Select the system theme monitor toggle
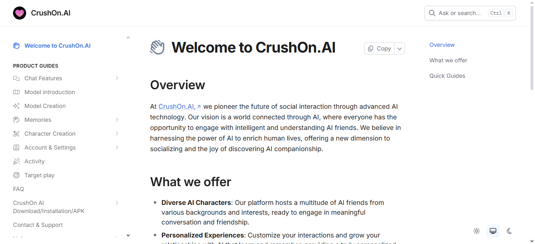Viewport: 535px width, 244px height. click(493, 231)
